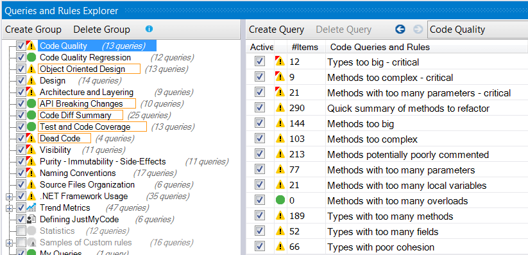The width and height of the screenshot is (528, 255).
Task: Sort by the #Items column header
Action: [305, 48]
